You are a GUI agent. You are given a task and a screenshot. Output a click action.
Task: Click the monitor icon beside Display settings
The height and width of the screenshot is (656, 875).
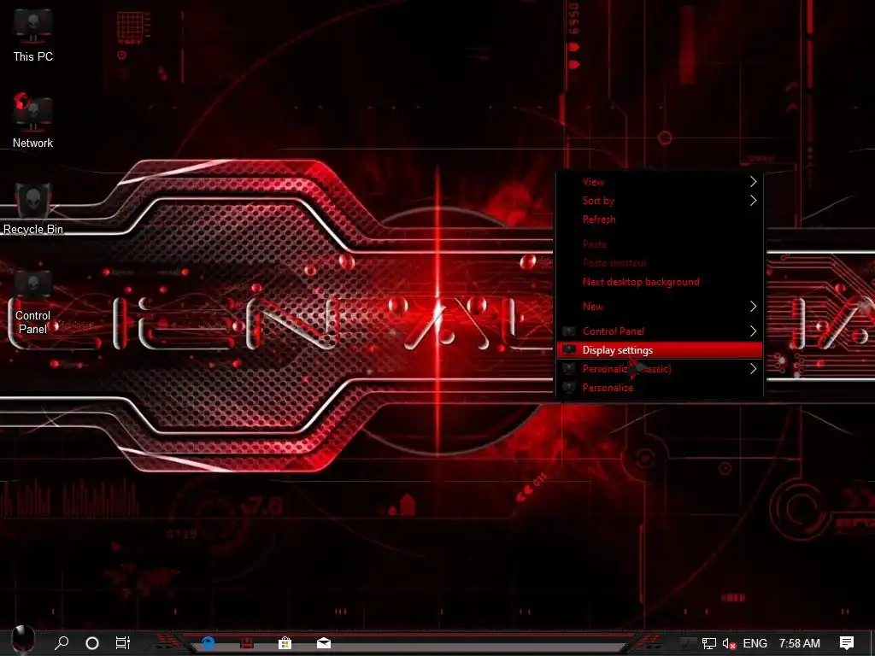click(568, 349)
